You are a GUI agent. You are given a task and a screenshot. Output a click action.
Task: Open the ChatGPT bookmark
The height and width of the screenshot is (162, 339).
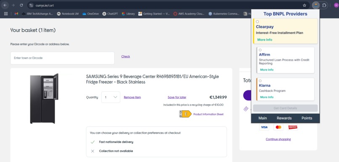(x=110, y=14)
